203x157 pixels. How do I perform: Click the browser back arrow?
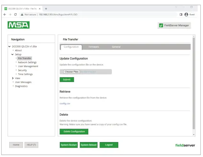(x=5, y=15)
